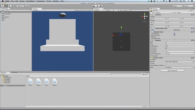Open the Pusher C# script asset
This screenshot has height=110, width=195.
coord(30,82)
